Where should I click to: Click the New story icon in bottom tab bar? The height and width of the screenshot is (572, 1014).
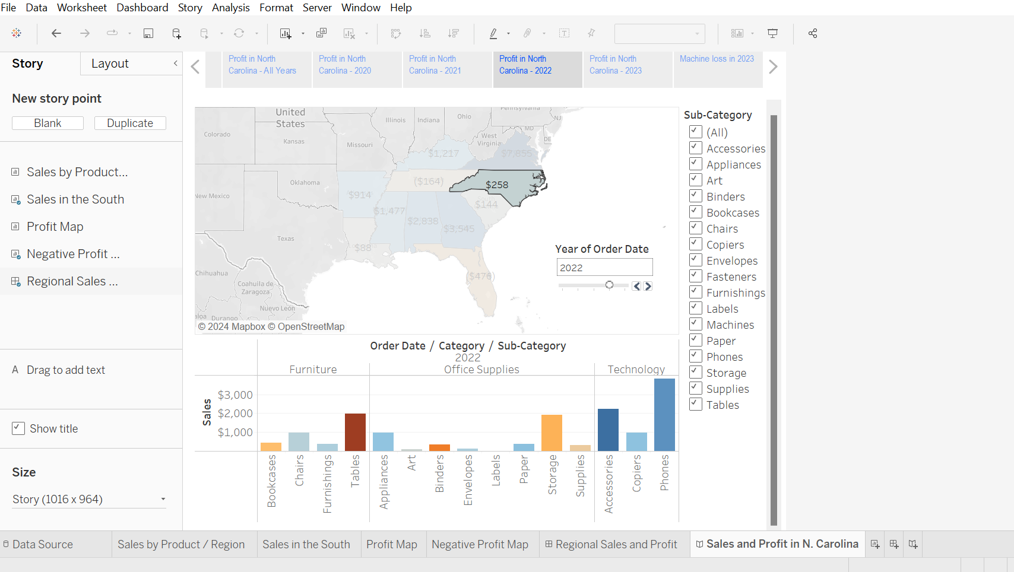pyautogui.click(x=913, y=544)
